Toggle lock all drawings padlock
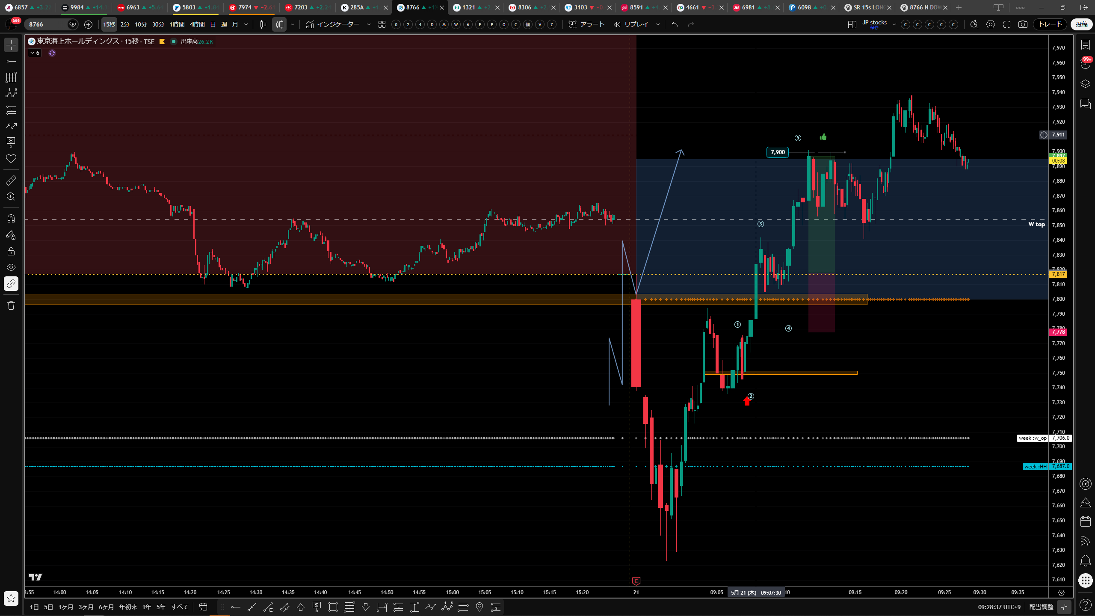The height and width of the screenshot is (616, 1095). tap(11, 251)
